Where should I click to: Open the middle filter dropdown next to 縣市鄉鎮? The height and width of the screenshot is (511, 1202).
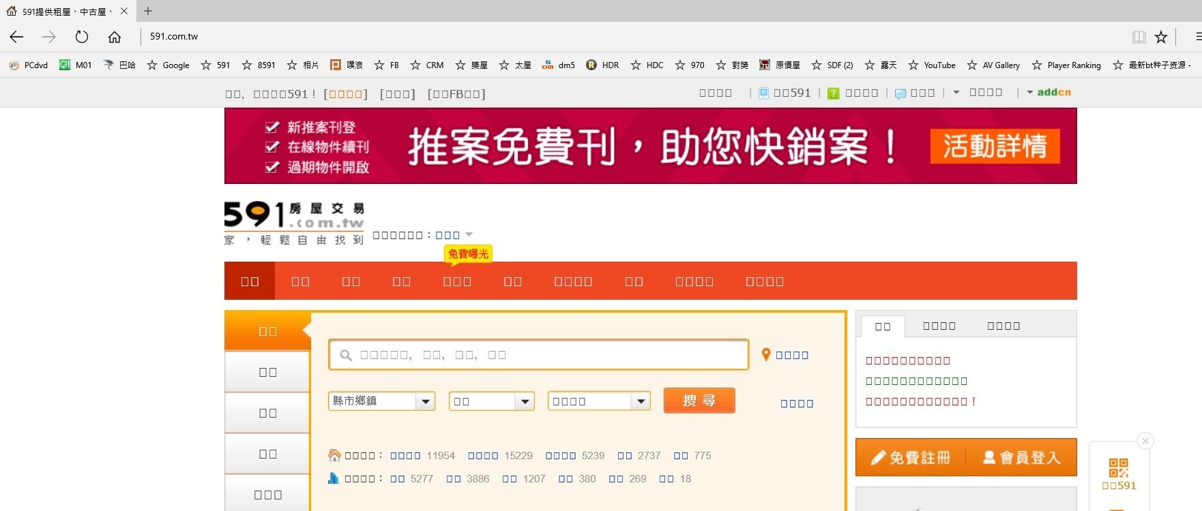(491, 401)
